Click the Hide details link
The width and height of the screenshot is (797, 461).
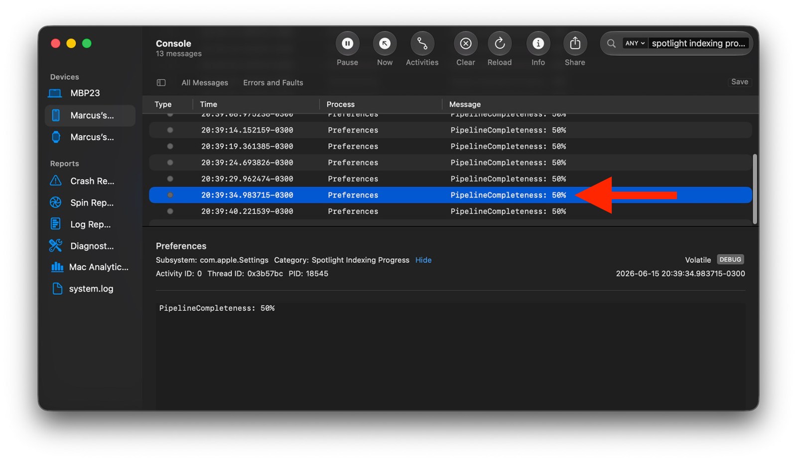[423, 260]
